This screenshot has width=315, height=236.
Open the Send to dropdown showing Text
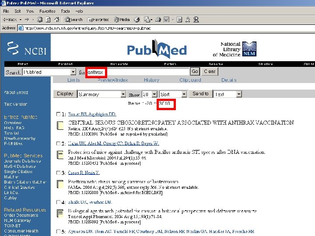227,94
